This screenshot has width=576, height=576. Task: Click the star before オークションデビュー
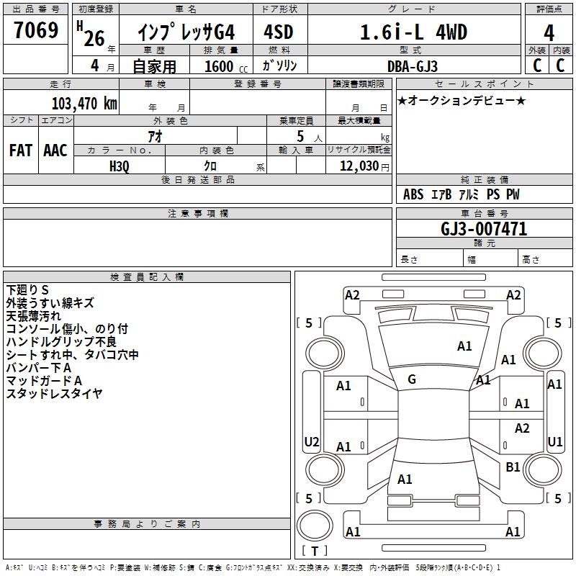click(x=402, y=100)
